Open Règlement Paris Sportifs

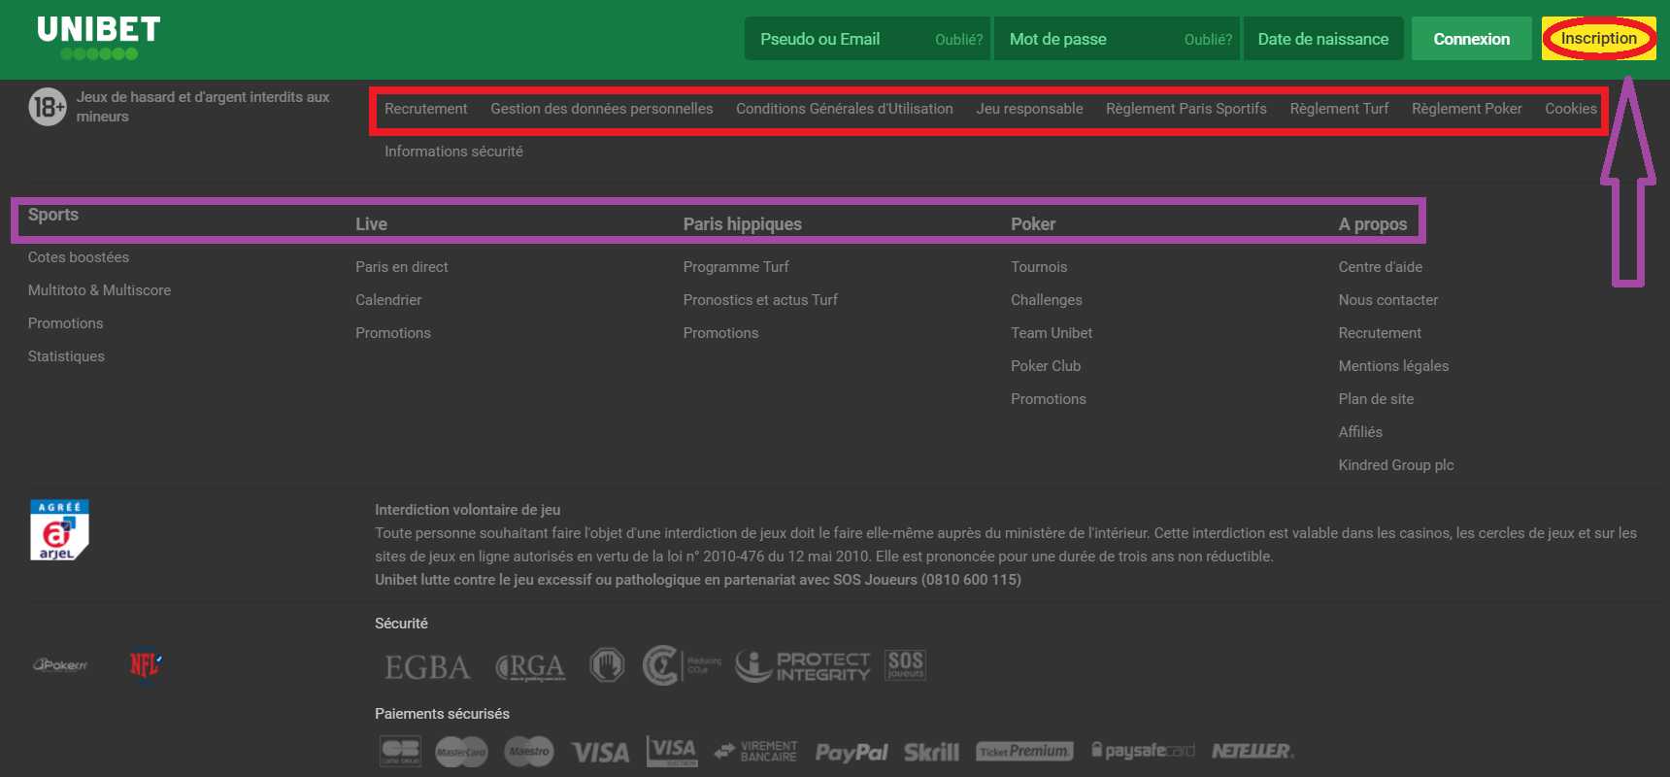[1186, 109]
